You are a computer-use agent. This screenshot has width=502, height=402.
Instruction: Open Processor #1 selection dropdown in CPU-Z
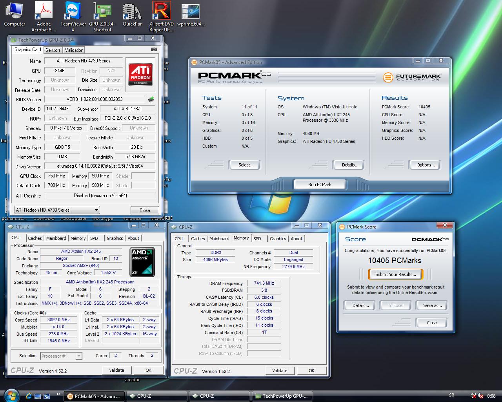tap(61, 356)
